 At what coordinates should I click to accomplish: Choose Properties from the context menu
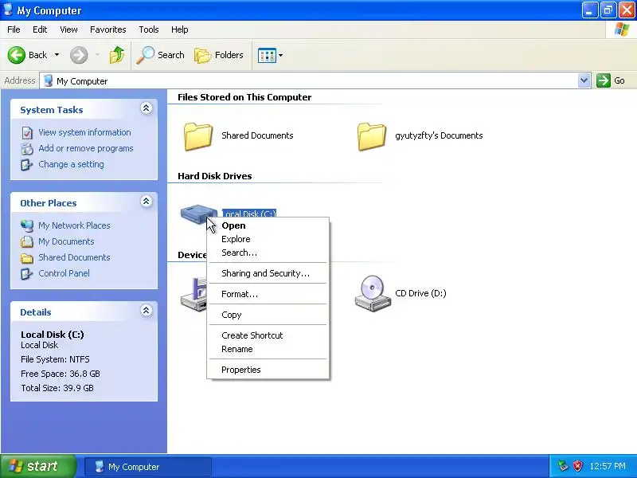point(268,370)
